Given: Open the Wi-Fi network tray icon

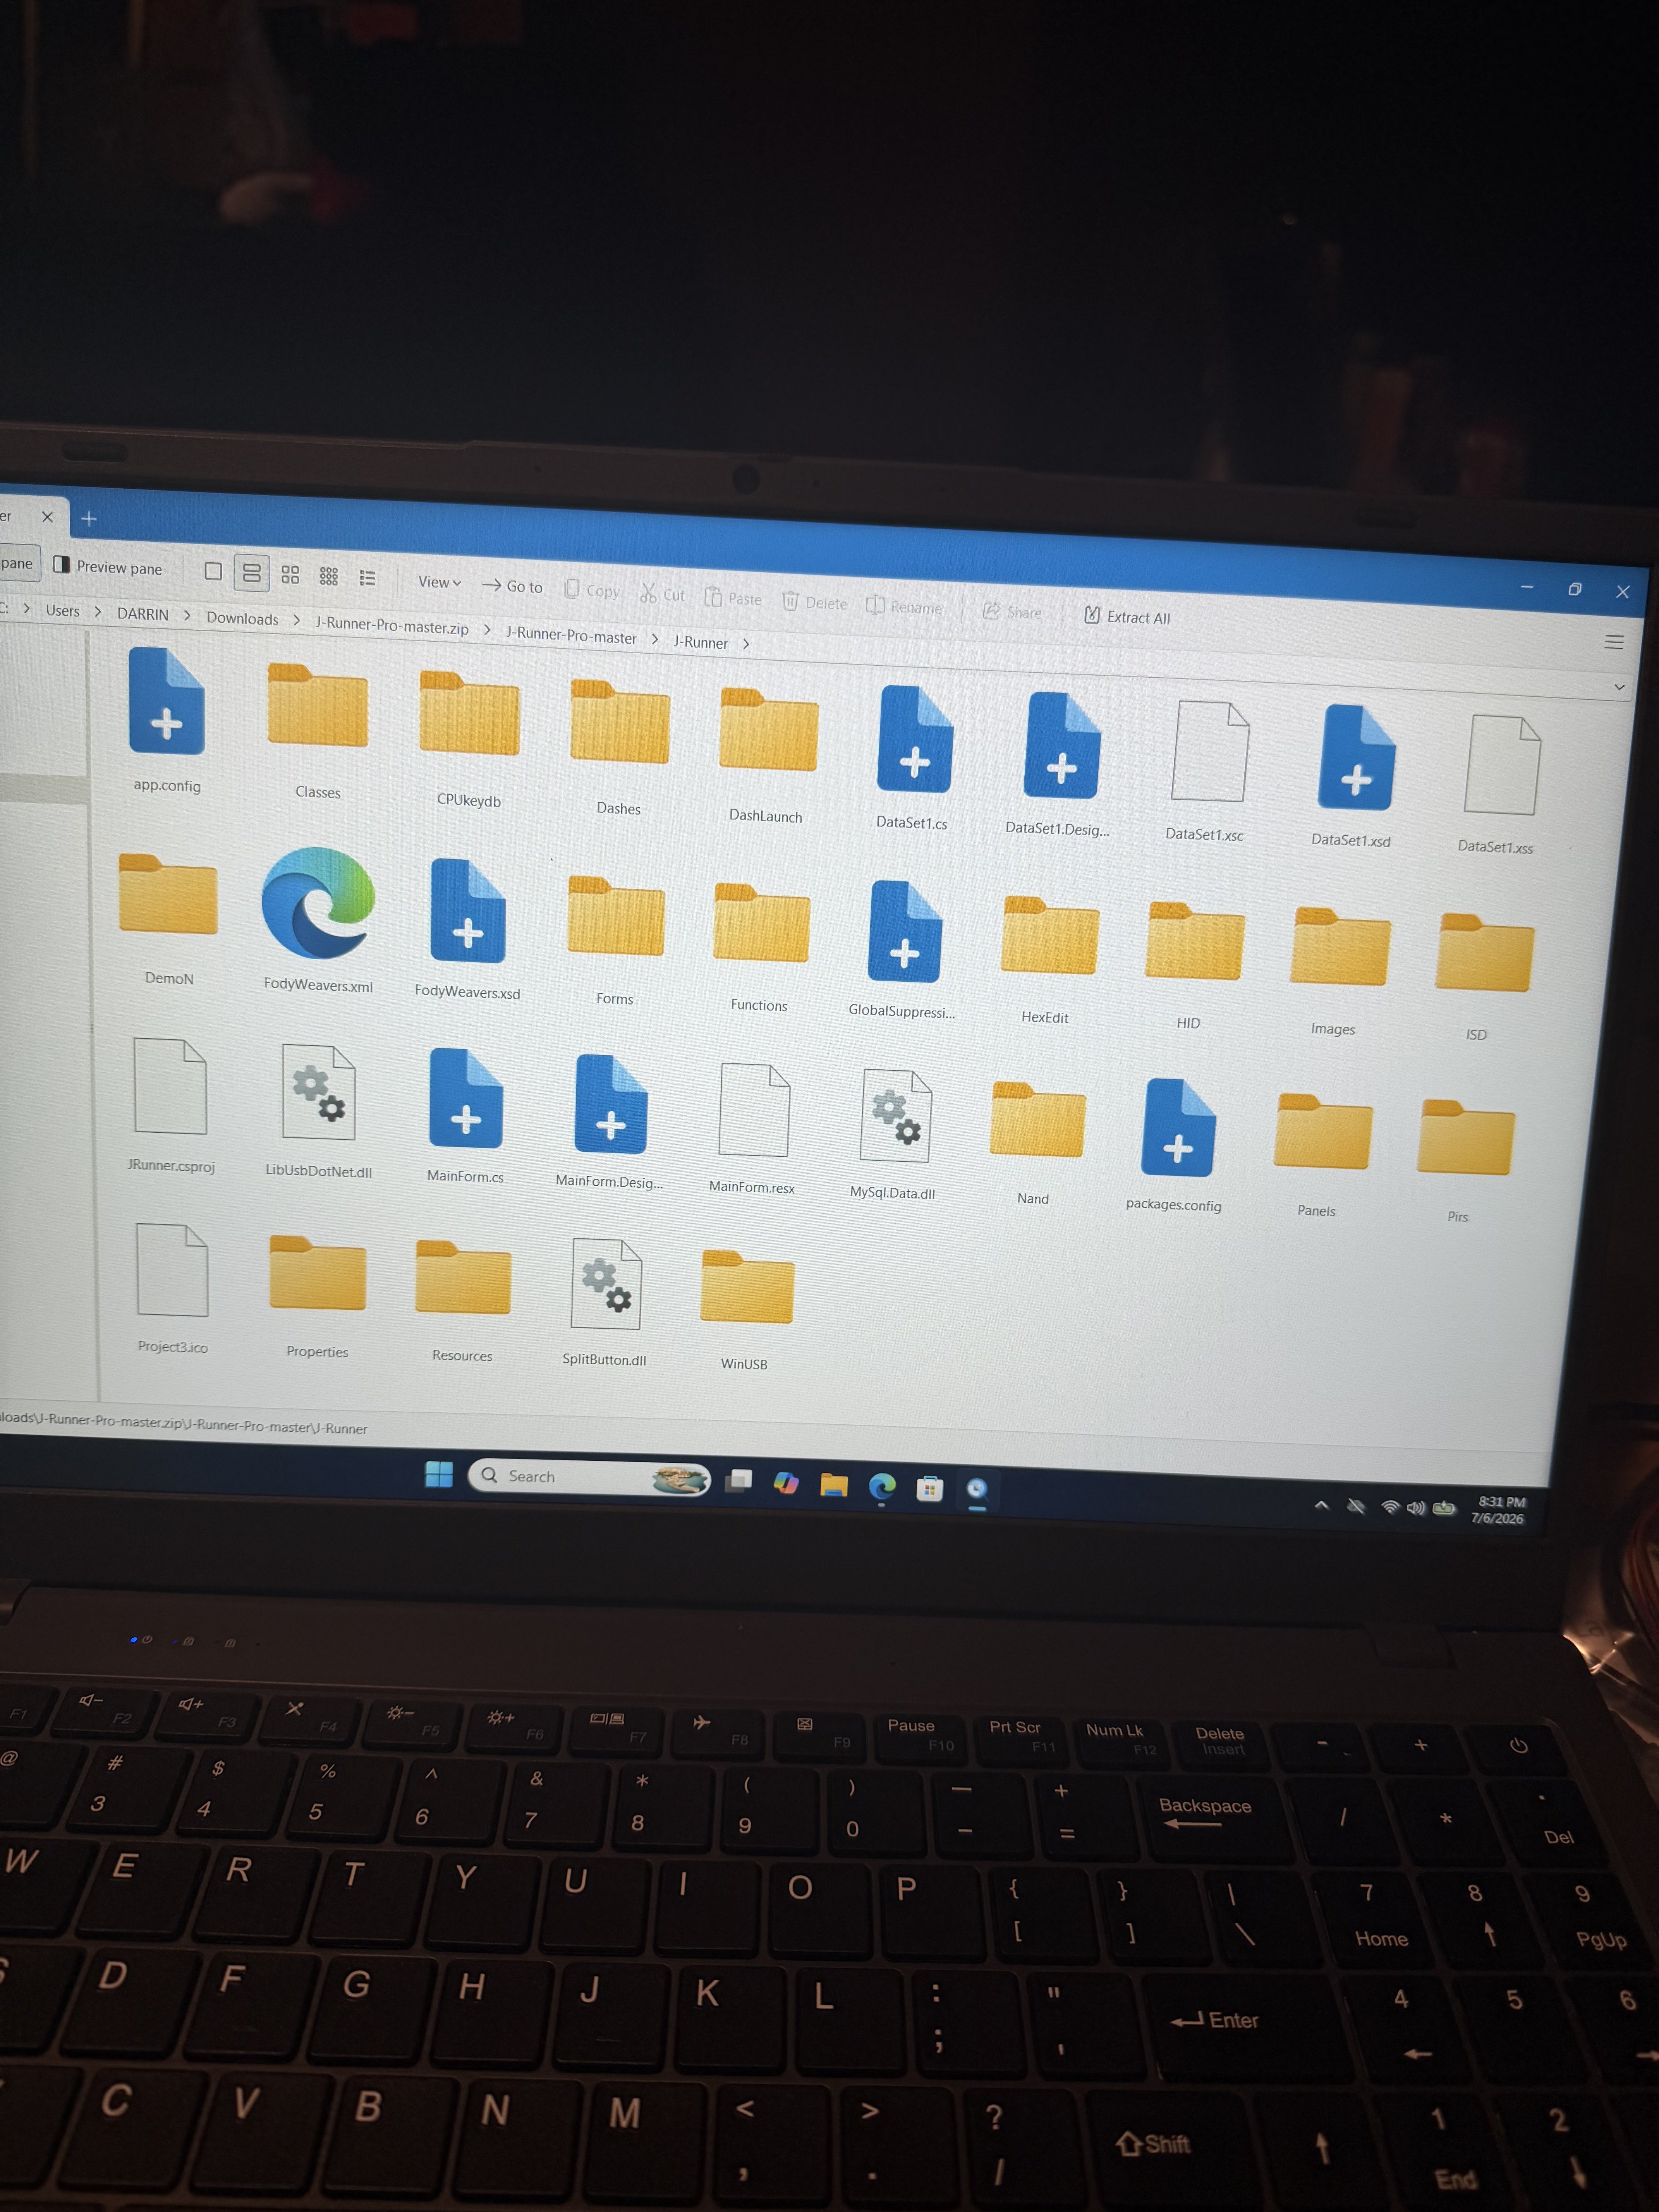Looking at the screenshot, I should tap(1390, 1507).
